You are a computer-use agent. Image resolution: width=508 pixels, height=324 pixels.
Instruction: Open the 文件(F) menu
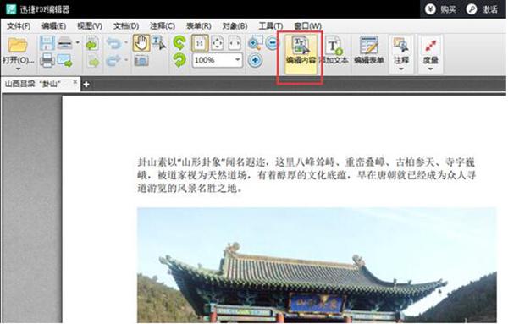(19, 26)
